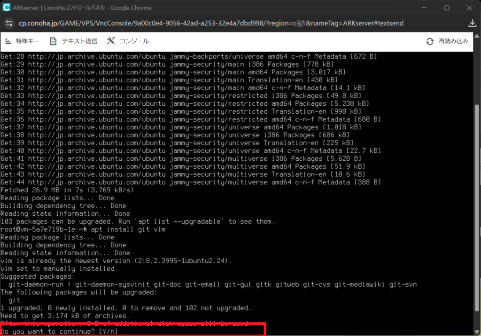Viewport: 481px width, 336px height.
Task: Maximize the Chrome console window
Action: [447, 8]
